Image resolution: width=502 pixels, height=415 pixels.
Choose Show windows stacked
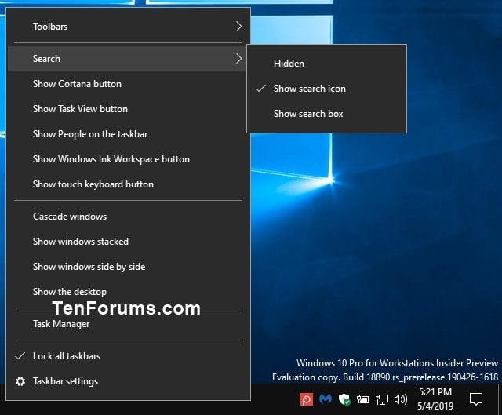tap(128, 242)
